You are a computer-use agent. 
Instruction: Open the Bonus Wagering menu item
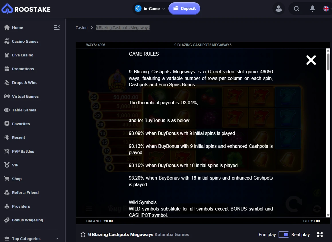[27, 220]
